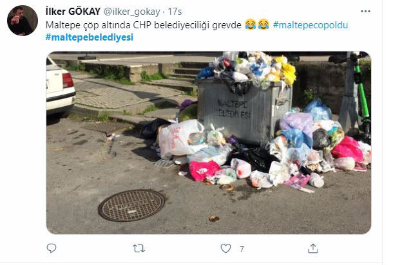Retweet this post using the arrows icon
The image size is (402, 265).
pyautogui.click(x=139, y=248)
